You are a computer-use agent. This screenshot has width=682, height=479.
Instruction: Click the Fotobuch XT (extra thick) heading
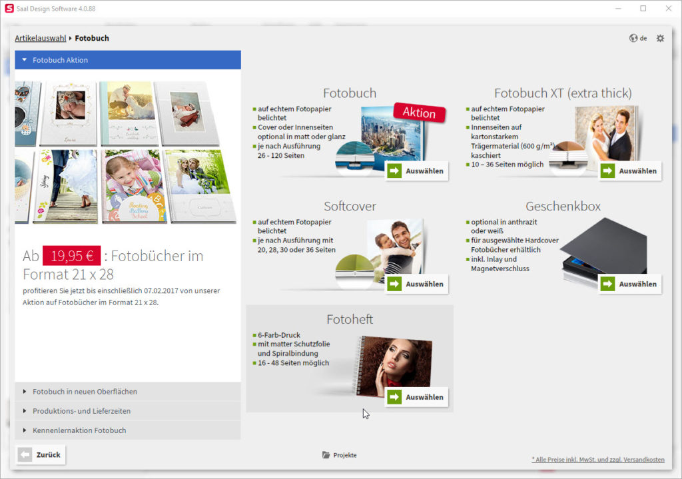pos(563,93)
